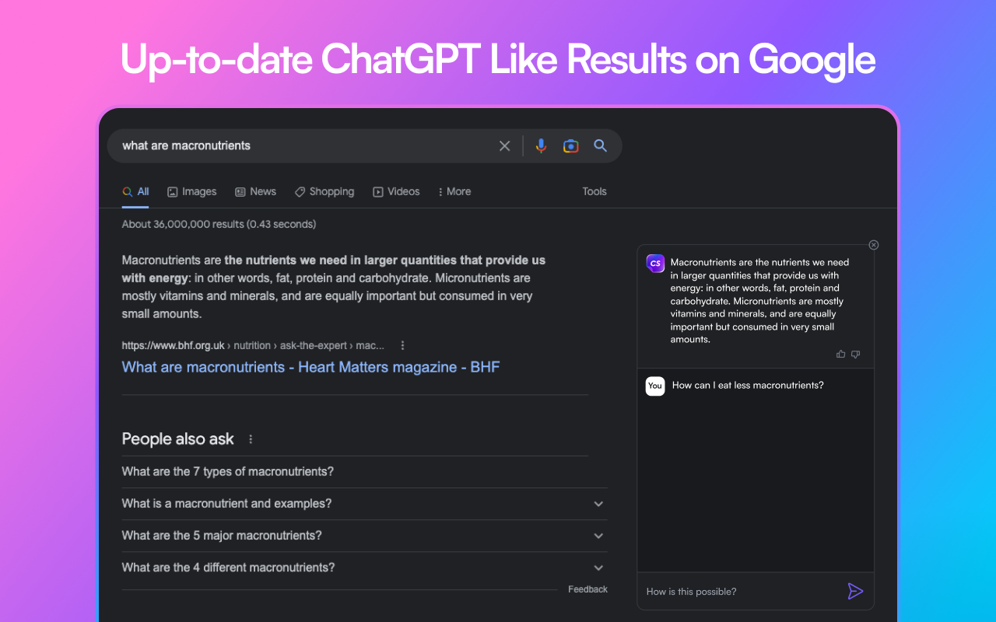Open the News results tab
Screen dimensions: 996x622
click(x=255, y=191)
